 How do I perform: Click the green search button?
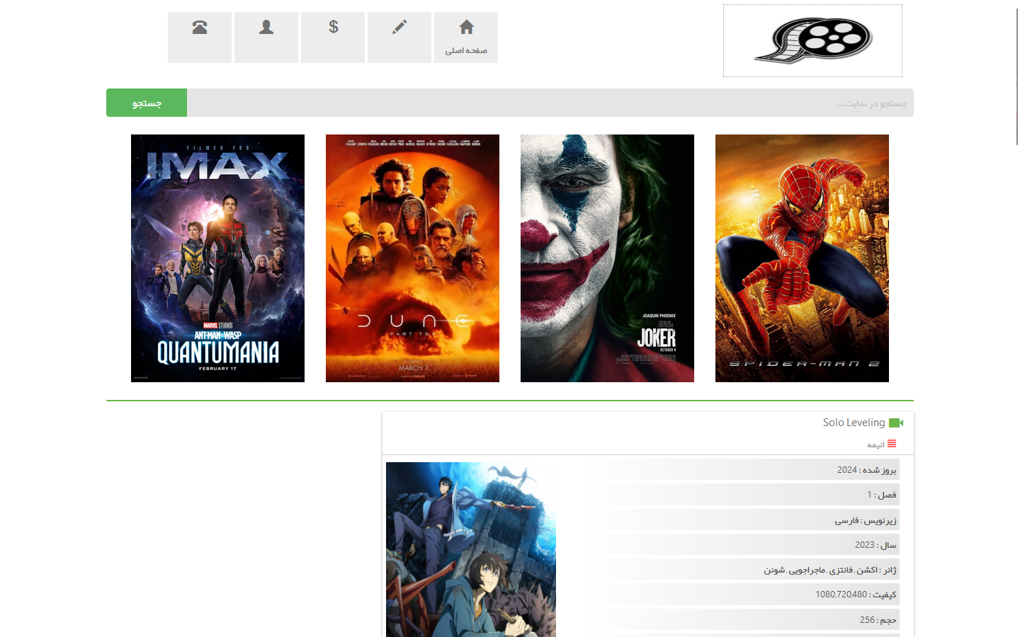point(147,103)
